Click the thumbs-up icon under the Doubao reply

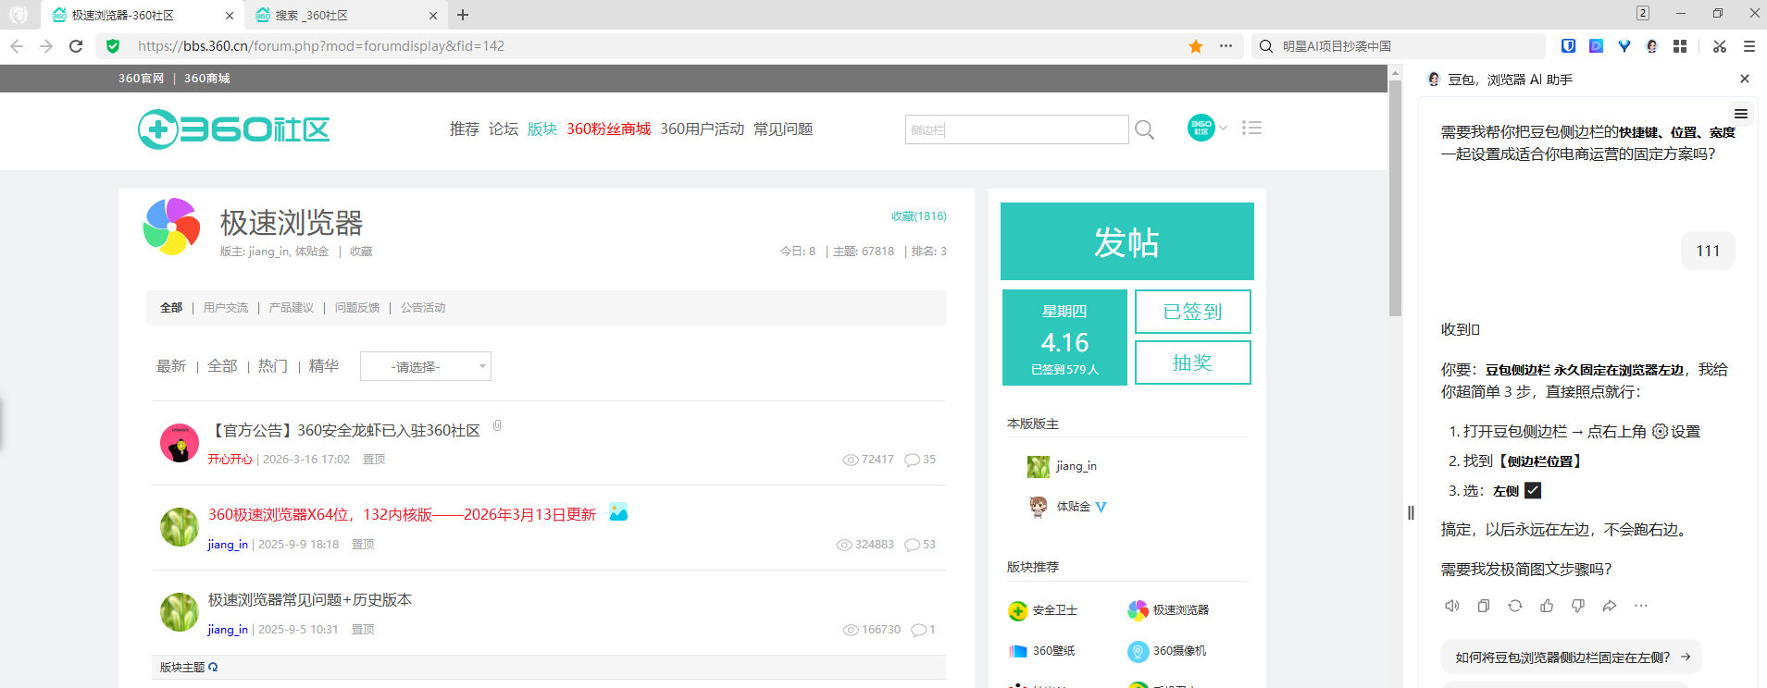pos(1547,606)
